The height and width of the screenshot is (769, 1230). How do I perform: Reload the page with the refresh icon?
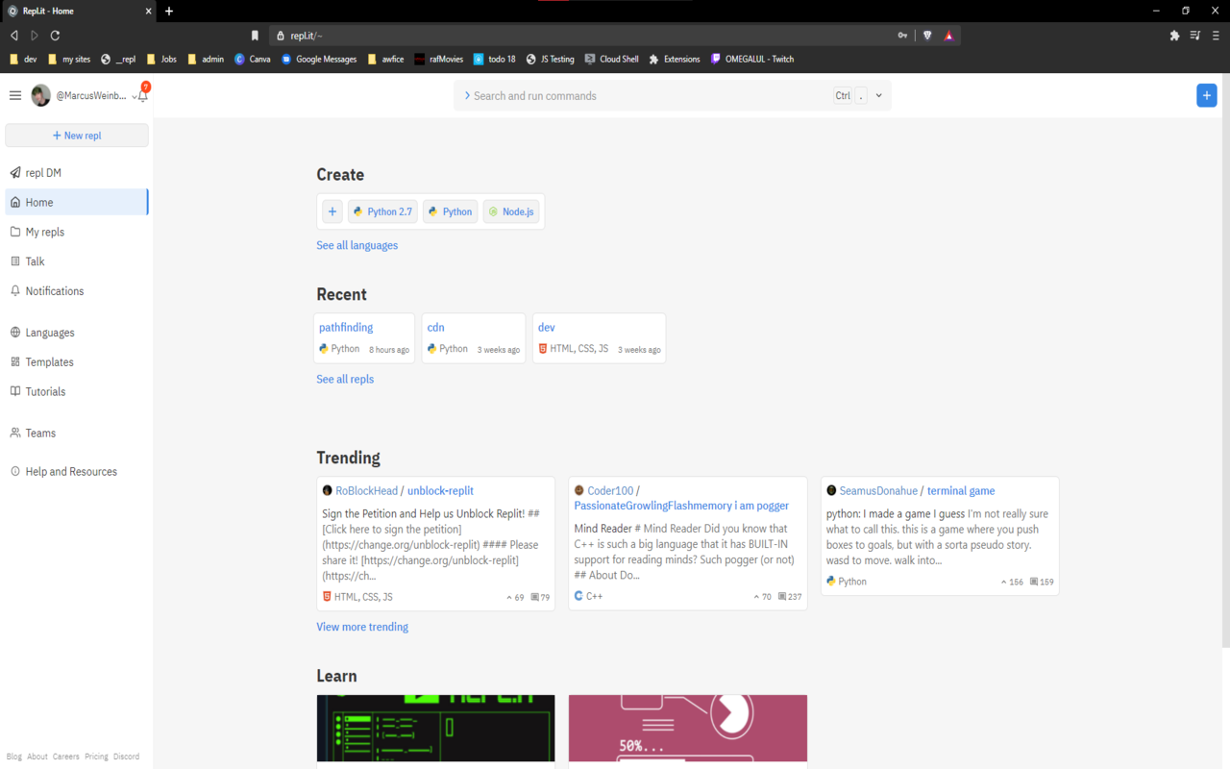tap(55, 35)
